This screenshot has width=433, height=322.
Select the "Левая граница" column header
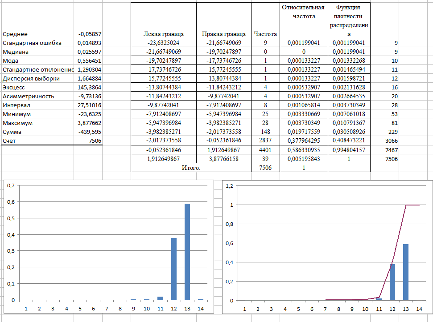tap(163, 34)
